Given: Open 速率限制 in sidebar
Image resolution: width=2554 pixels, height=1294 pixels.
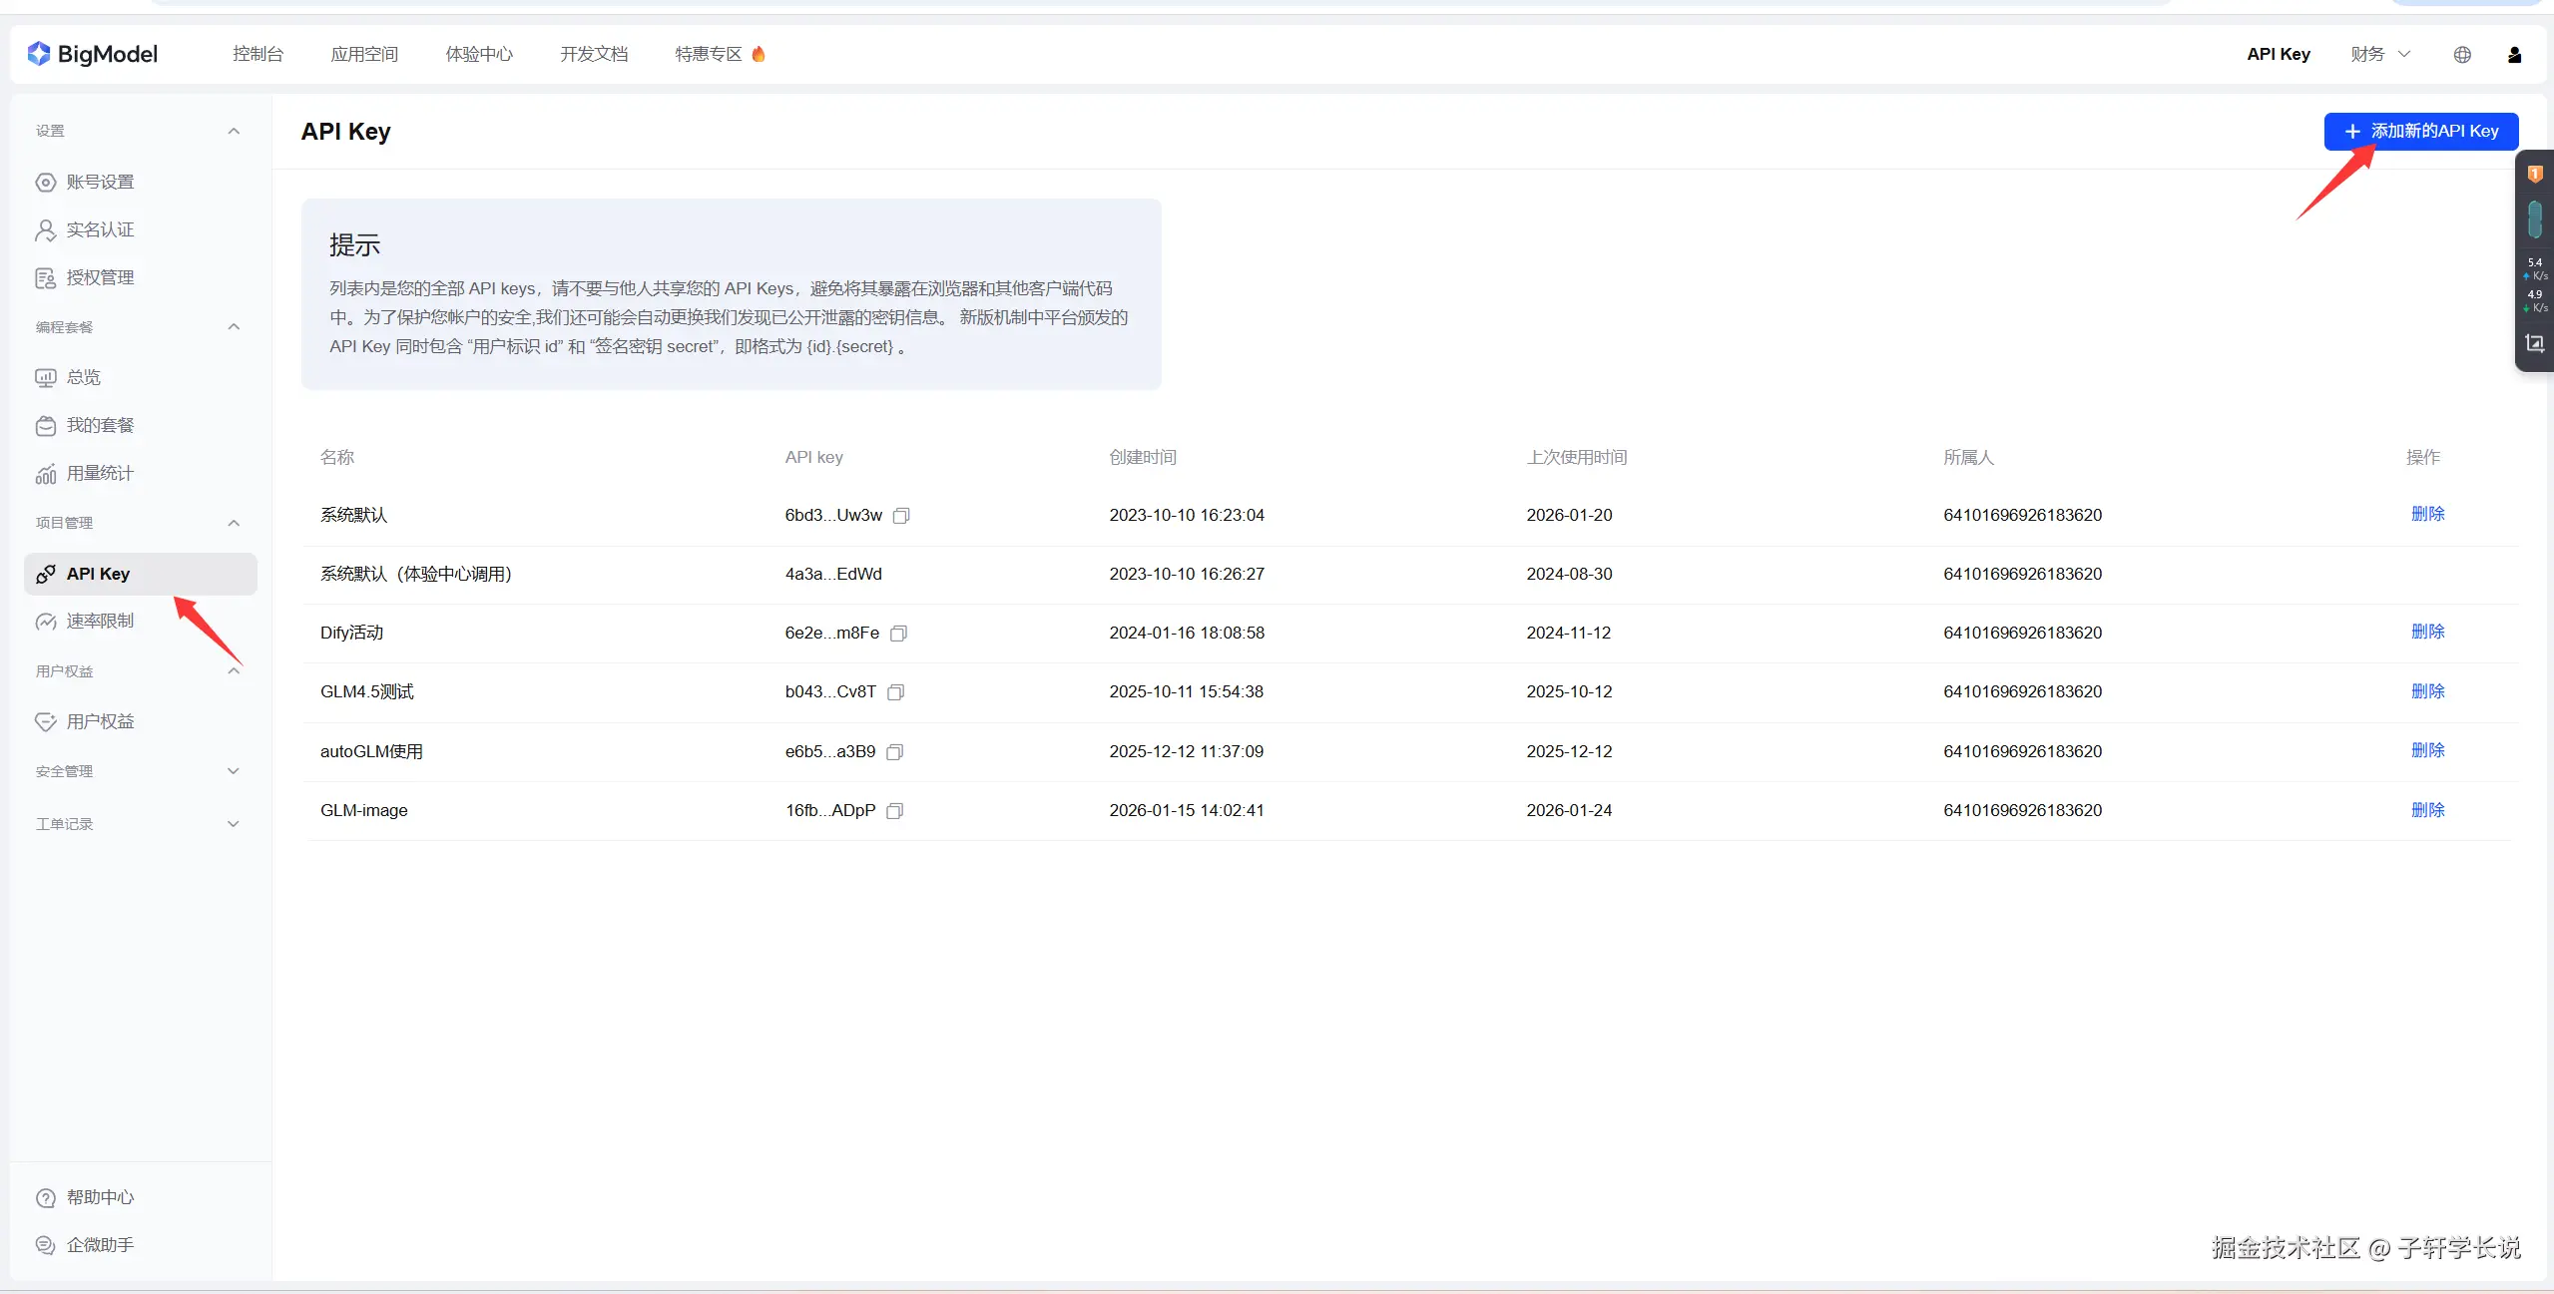Looking at the screenshot, I should pos(100,621).
